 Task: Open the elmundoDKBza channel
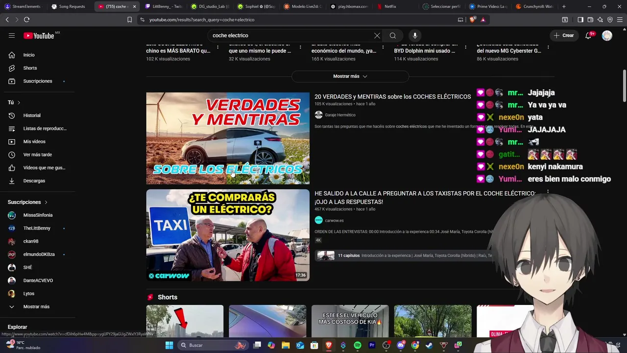(39, 254)
